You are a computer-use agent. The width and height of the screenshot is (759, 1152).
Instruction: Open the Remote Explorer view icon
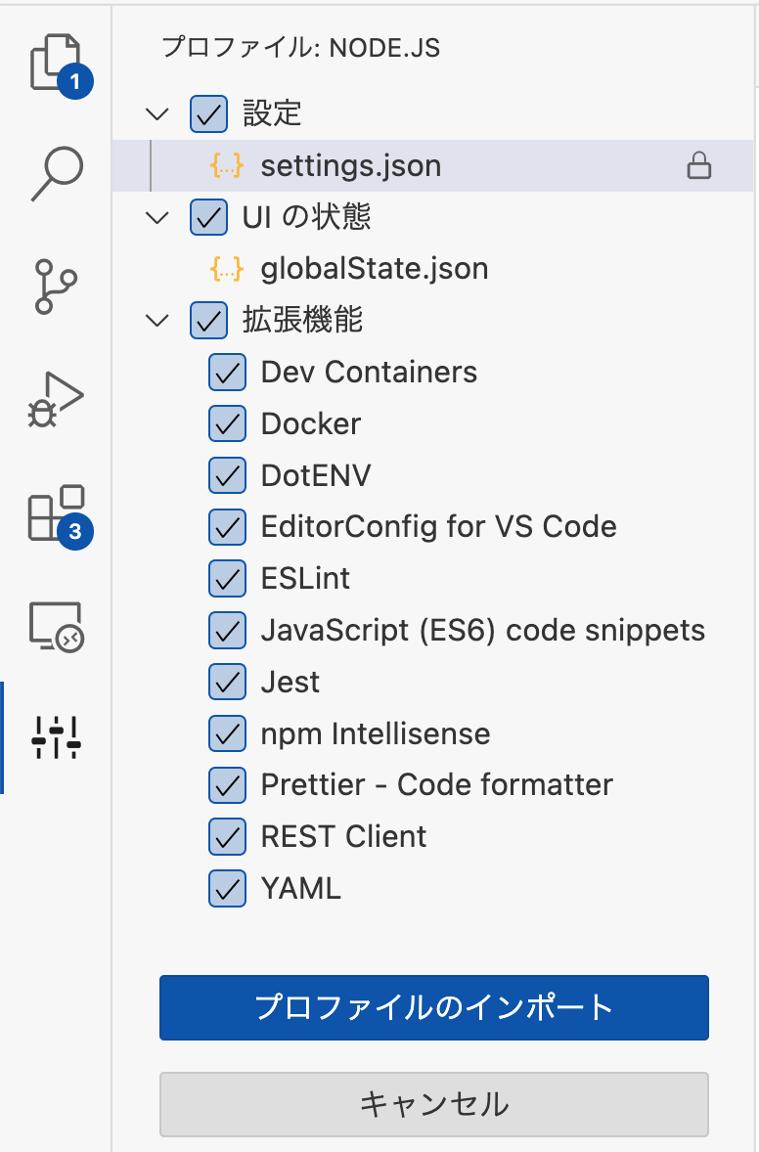pos(56,627)
